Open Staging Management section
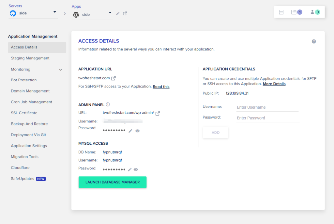The image size is (334, 224). click(30, 58)
